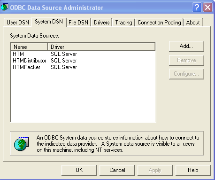Sort by the Driver column header

point(101,47)
